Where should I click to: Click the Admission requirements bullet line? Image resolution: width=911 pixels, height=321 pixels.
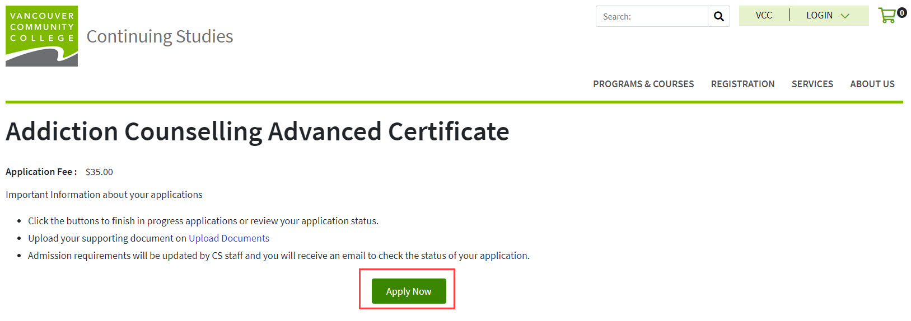pyautogui.click(x=279, y=256)
